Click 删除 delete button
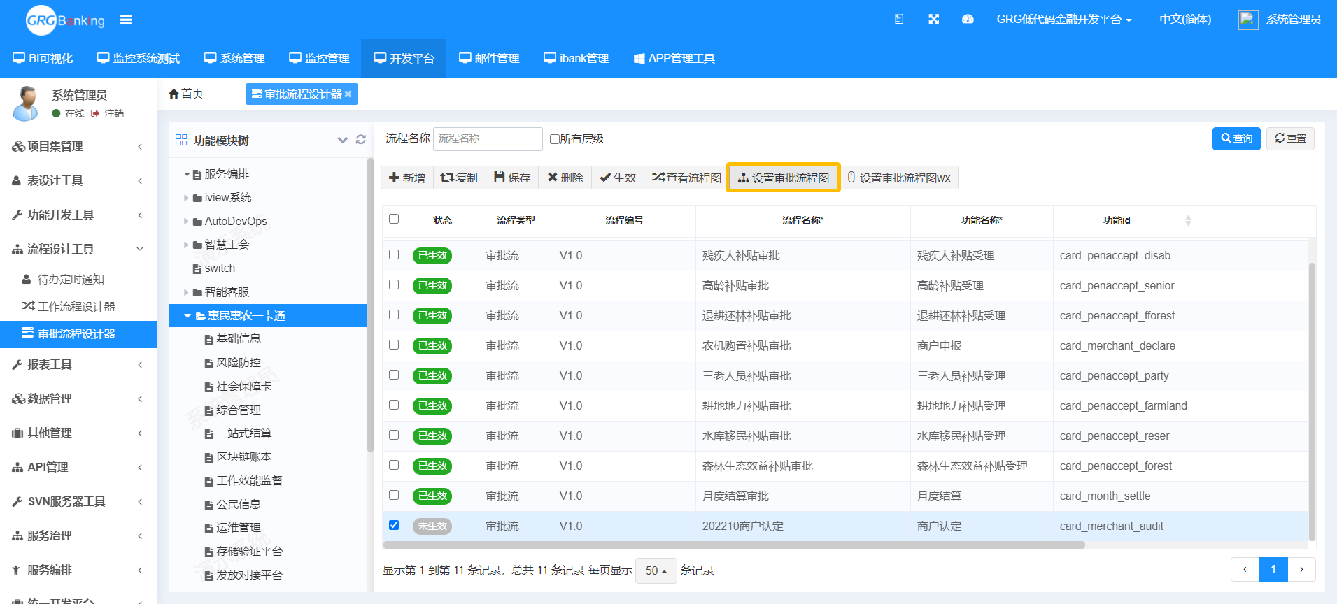The height and width of the screenshot is (604, 1337). tap(565, 178)
